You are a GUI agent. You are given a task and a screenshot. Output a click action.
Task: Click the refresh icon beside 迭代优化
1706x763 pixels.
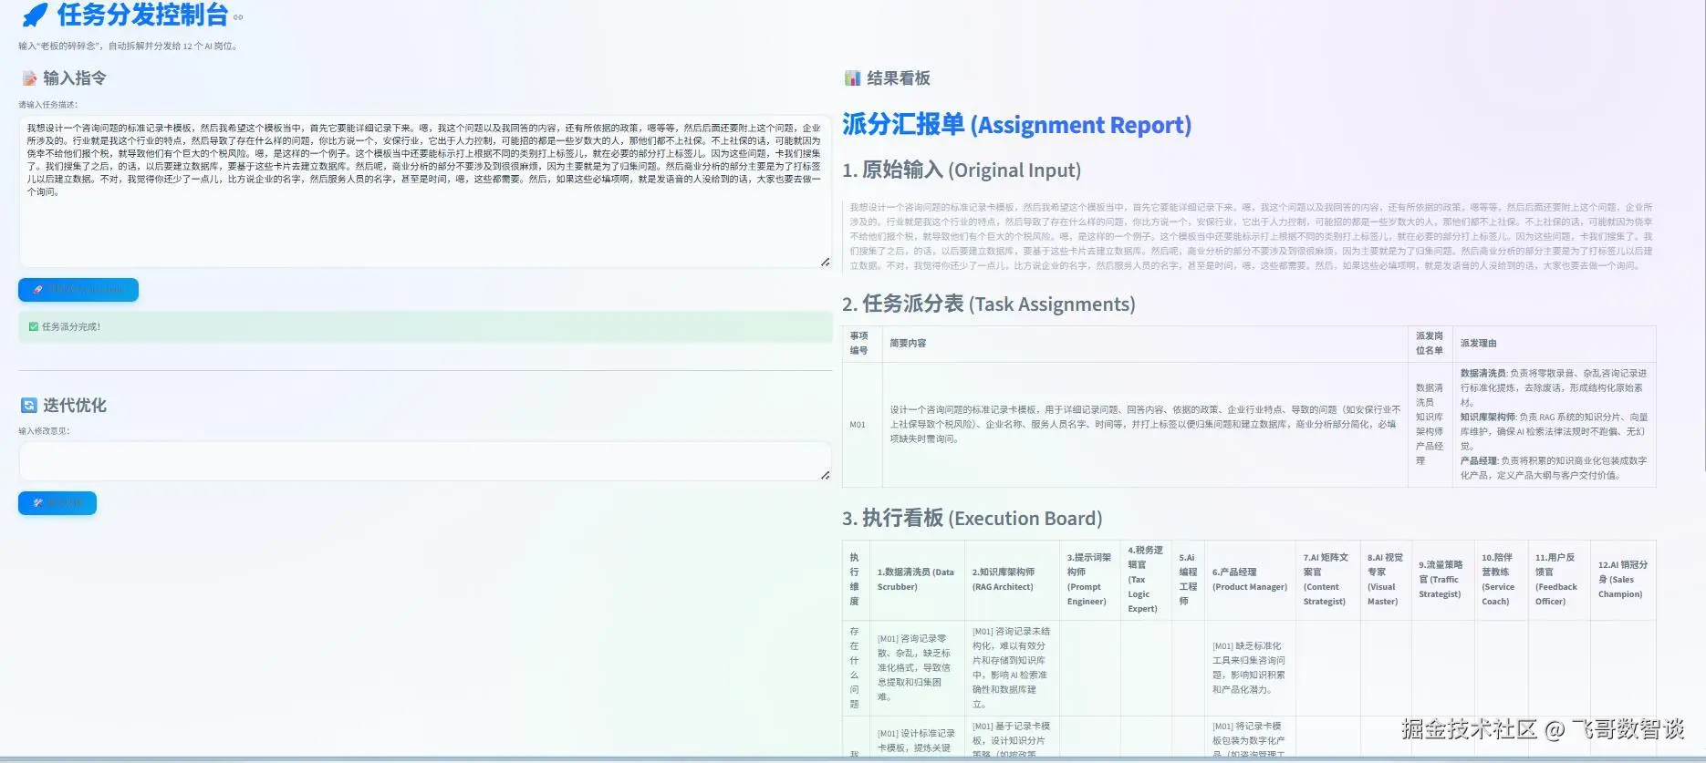29,406
